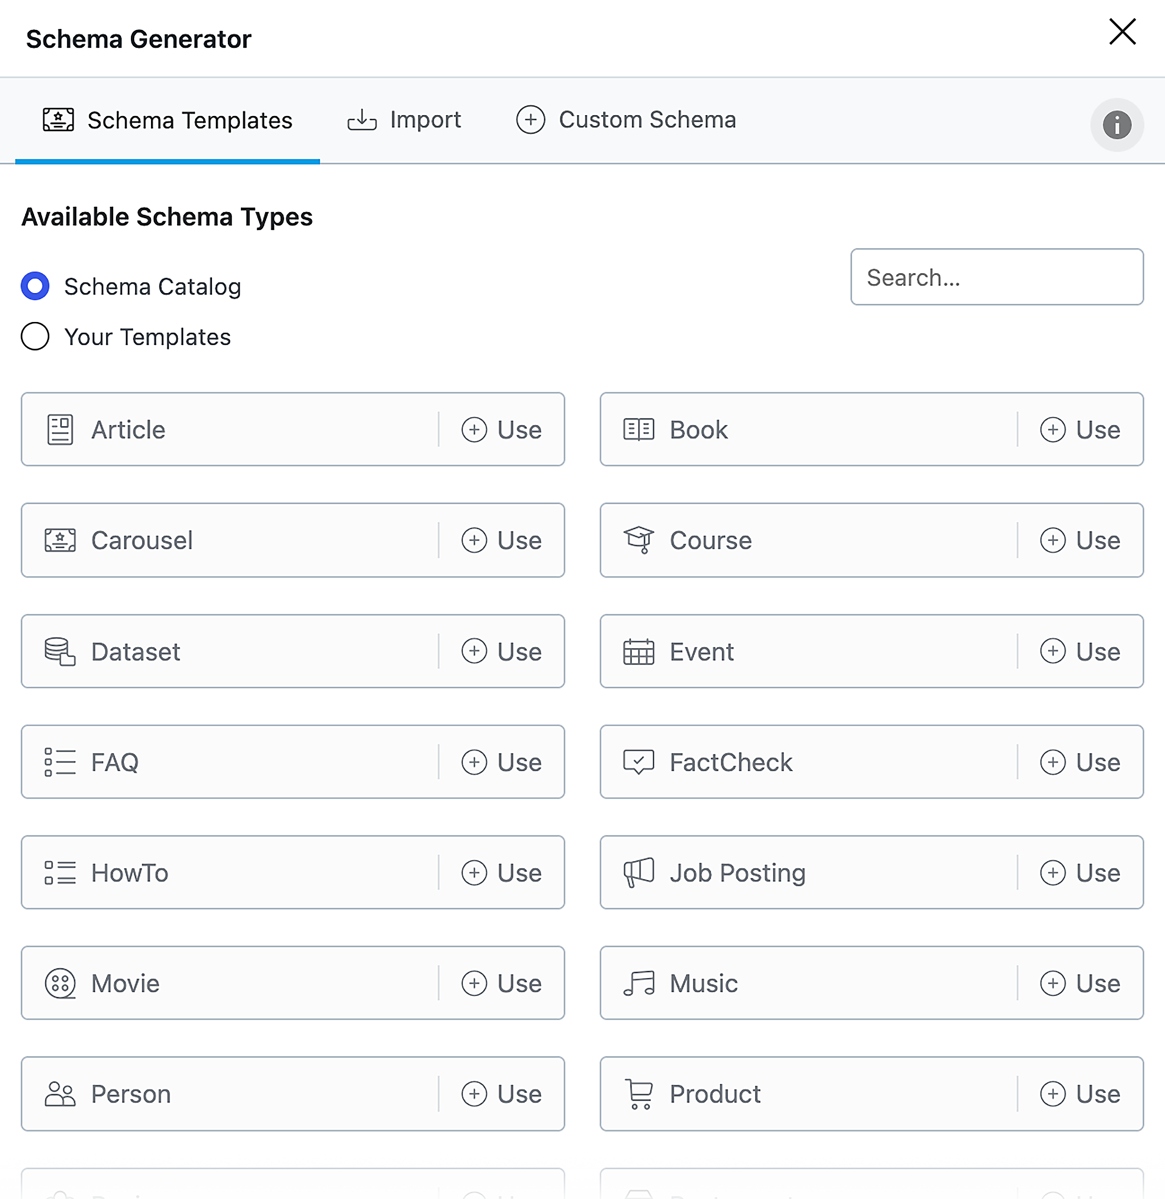This screenshot has height=1199, width=1165.
Task: Click the Article schema newspaper icon
Action: tap(60, 430)
